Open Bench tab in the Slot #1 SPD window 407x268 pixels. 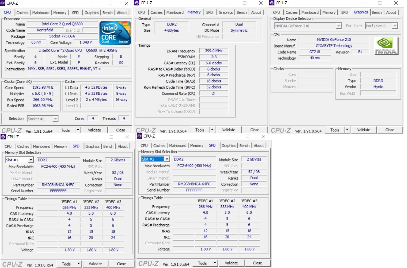108,146
